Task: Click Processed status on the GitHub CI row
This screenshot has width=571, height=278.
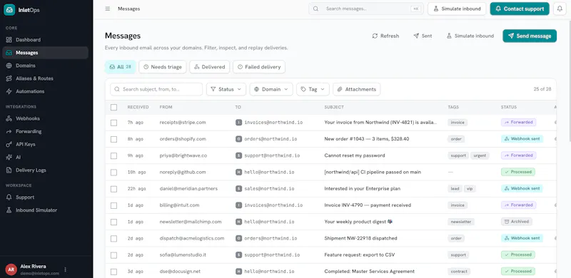Action: tap(518, 172)
